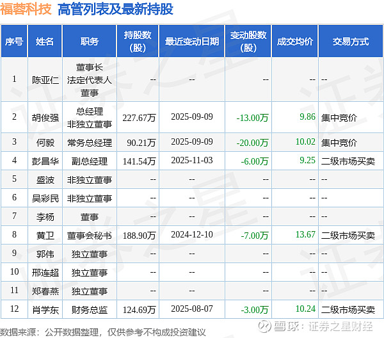Click the average price 9.86
Viewport: 384px width, 338px height.
(x=308, y=117)
